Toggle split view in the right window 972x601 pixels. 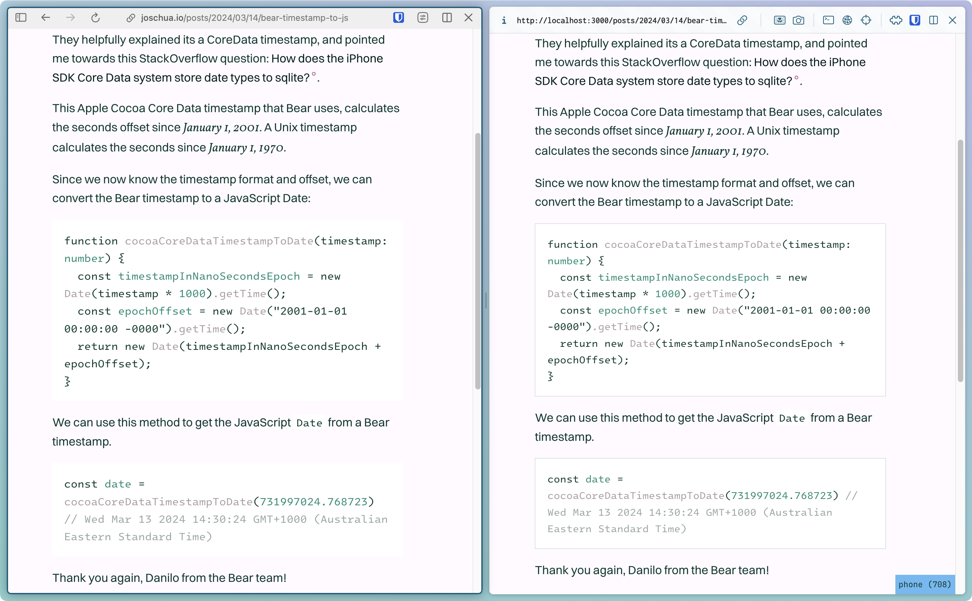tap(933, 20)
